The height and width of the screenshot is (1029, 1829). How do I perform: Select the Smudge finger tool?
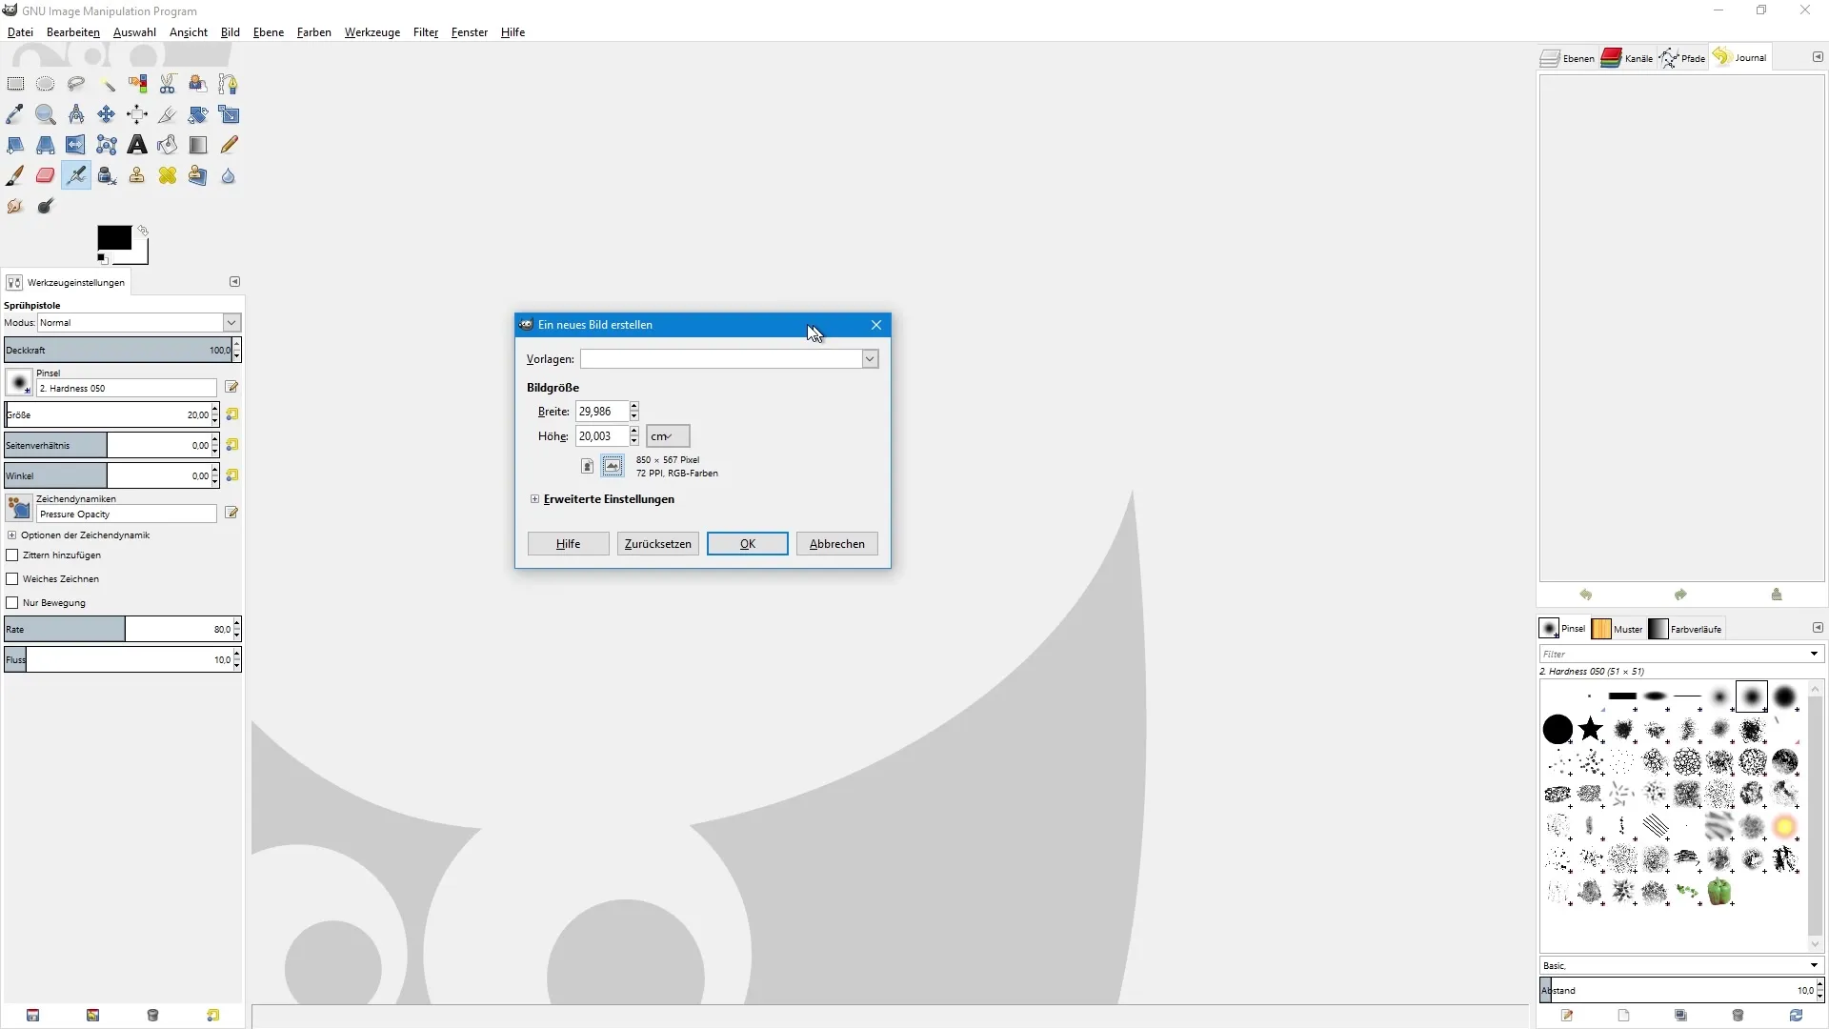[15, 206]
